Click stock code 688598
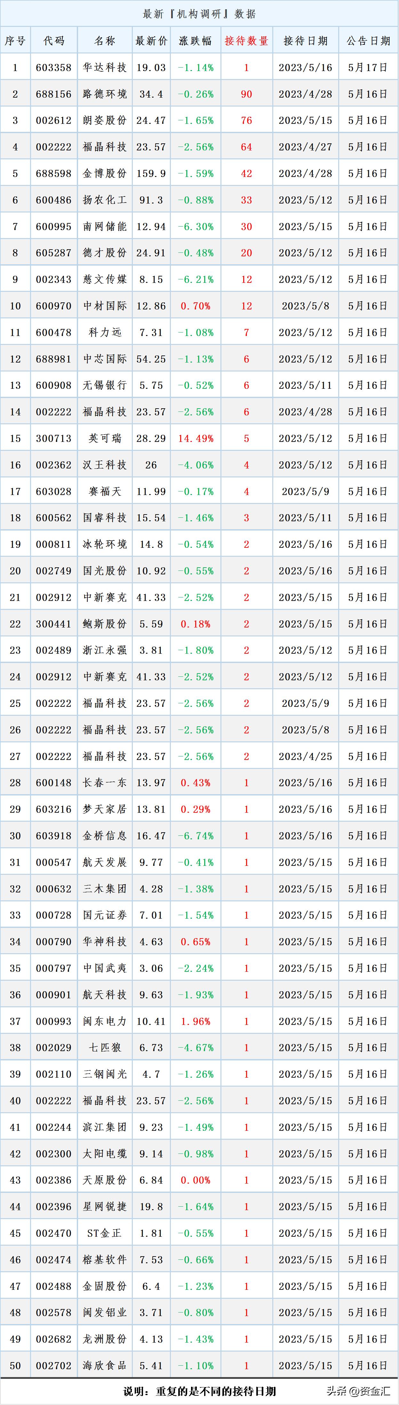Viewport: 399px width, 1405px height. click(53, 173)
